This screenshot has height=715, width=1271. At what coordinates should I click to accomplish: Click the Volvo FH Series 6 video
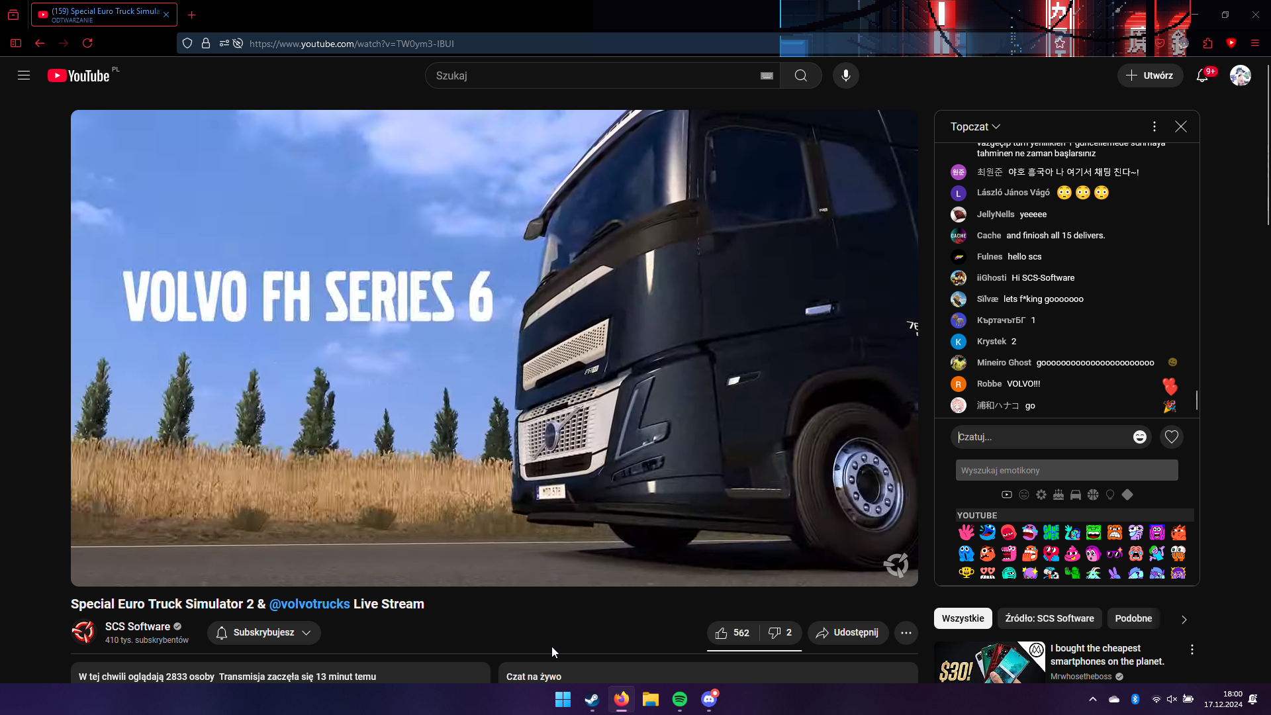(494, 348)
